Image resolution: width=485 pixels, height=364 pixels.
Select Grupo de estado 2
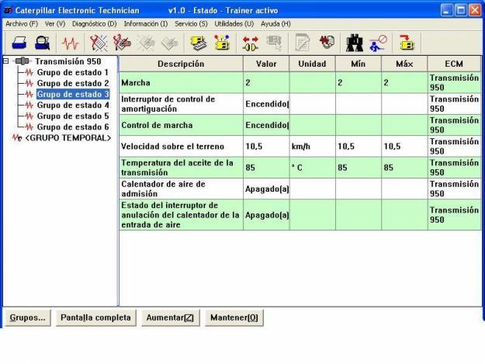[x=73, y=83]
